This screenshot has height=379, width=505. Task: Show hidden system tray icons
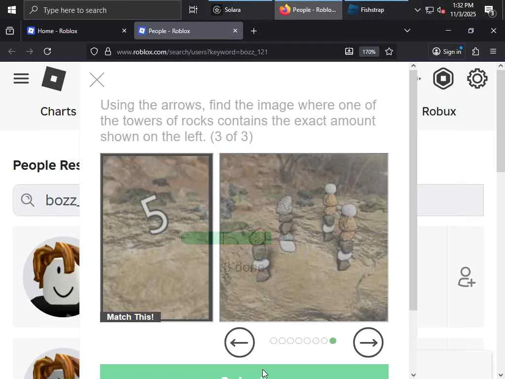point(417,10)
